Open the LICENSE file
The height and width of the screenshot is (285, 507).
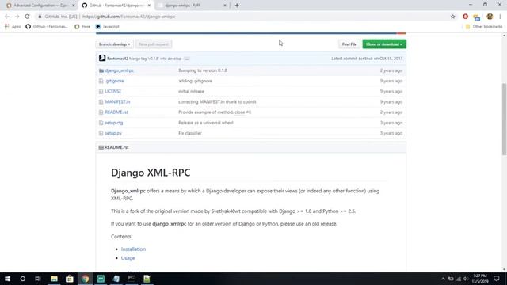(x=112, y=92)
